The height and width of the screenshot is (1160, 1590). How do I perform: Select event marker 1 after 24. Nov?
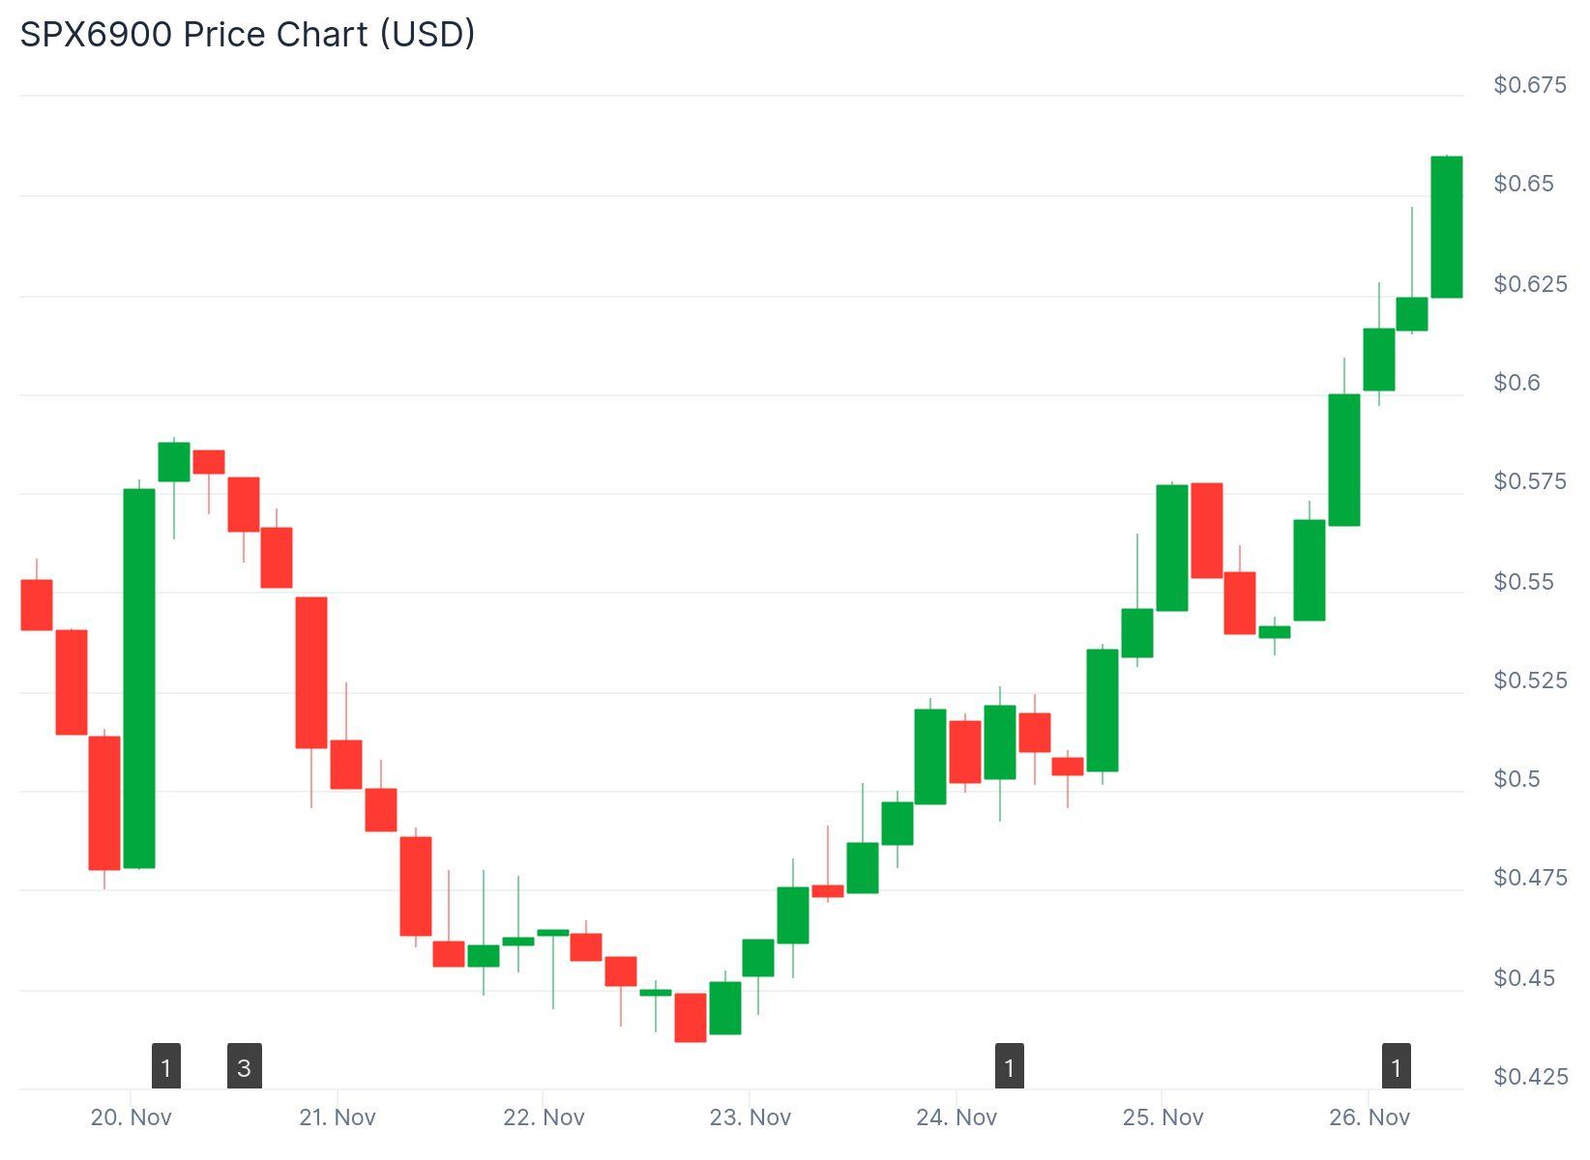pos(1009,1067)
